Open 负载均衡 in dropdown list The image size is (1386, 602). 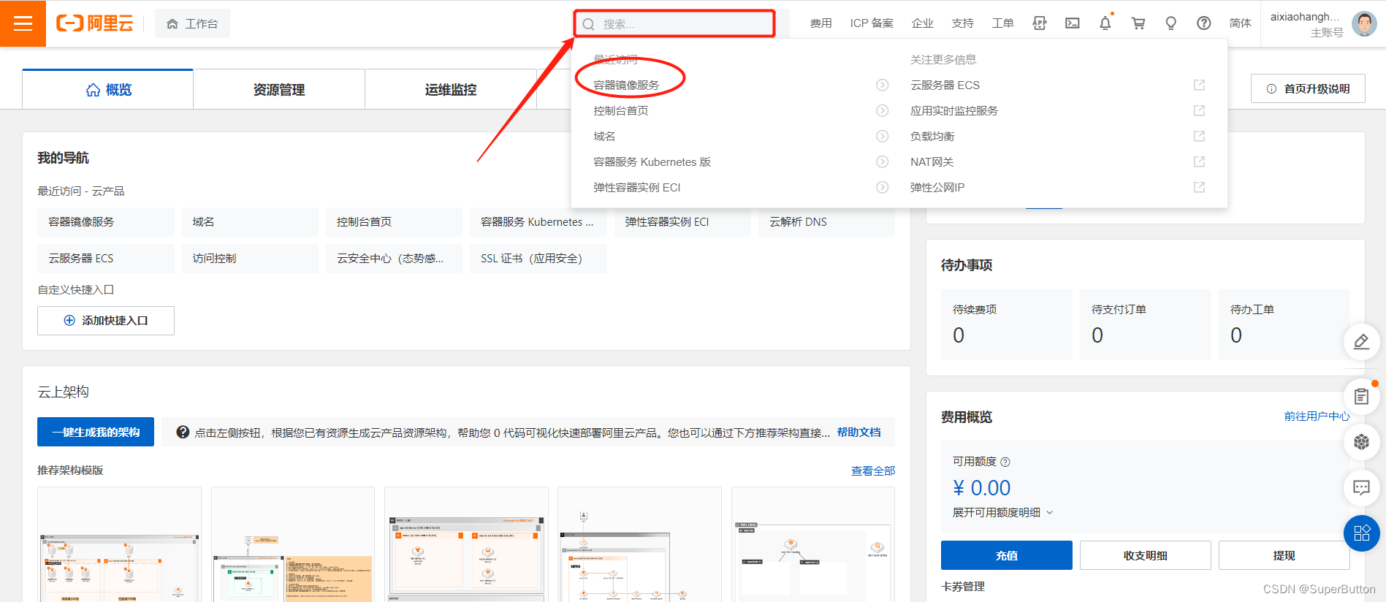pyautogui.click(x=932, y=137)
